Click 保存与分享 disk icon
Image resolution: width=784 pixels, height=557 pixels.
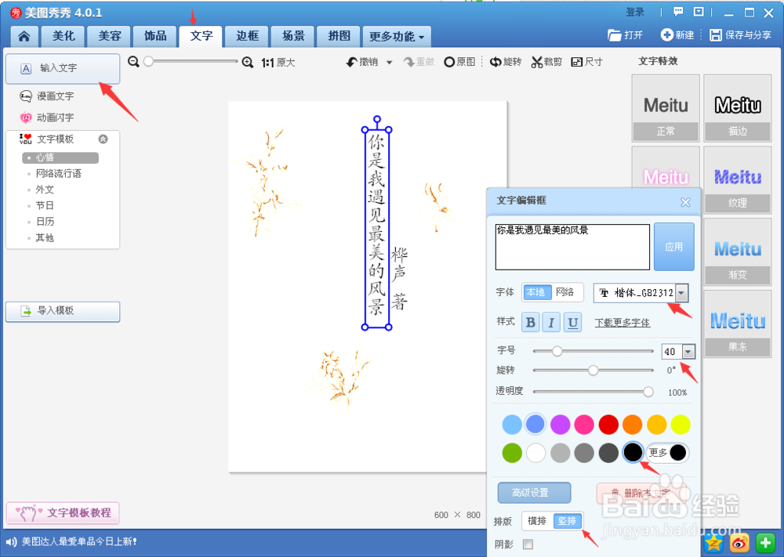pos(716,35)
